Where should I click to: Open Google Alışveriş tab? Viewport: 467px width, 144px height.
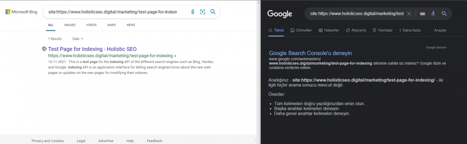pyautogui.click(x=356, y=30)
